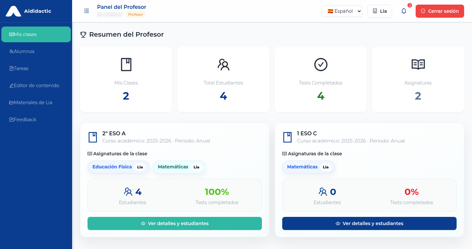The image size is (472, 249).
Task: Click the students icon next to count 0
Action: pos(323,192)
